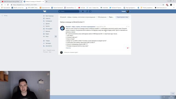Focus the VK search field
This screenshot has height=99, width=176.
[x=69, y=11]
